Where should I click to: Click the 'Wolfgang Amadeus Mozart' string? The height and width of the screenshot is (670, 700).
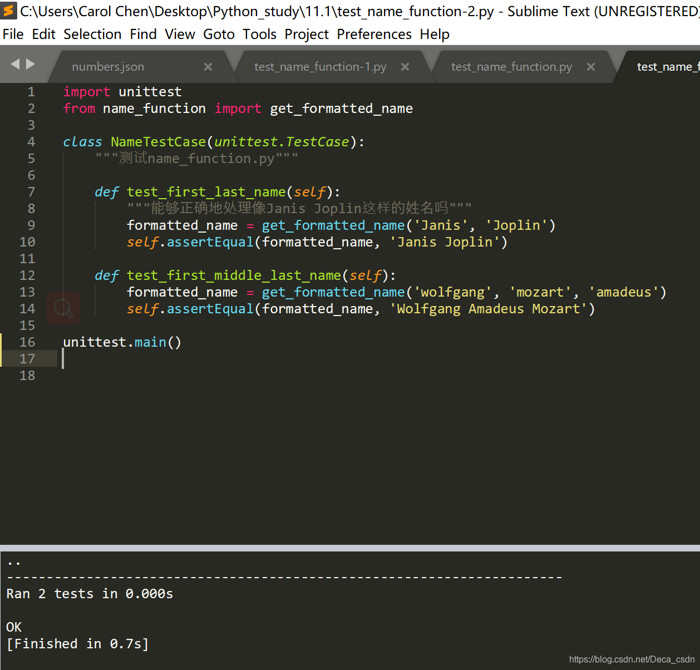coord(488,309)
